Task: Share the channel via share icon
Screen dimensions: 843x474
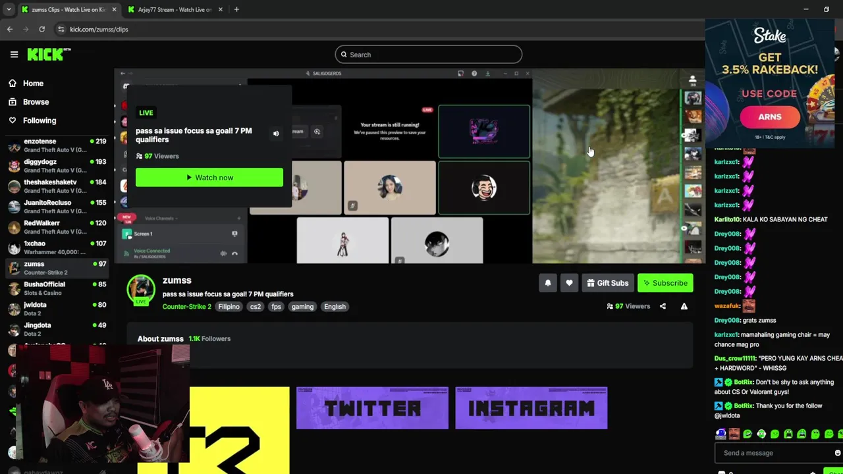Action: pos(663,306)
